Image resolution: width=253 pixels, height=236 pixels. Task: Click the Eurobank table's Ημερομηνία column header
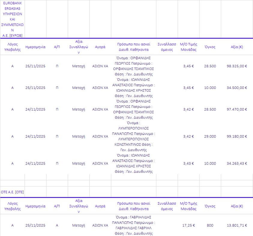pos(35,47)
